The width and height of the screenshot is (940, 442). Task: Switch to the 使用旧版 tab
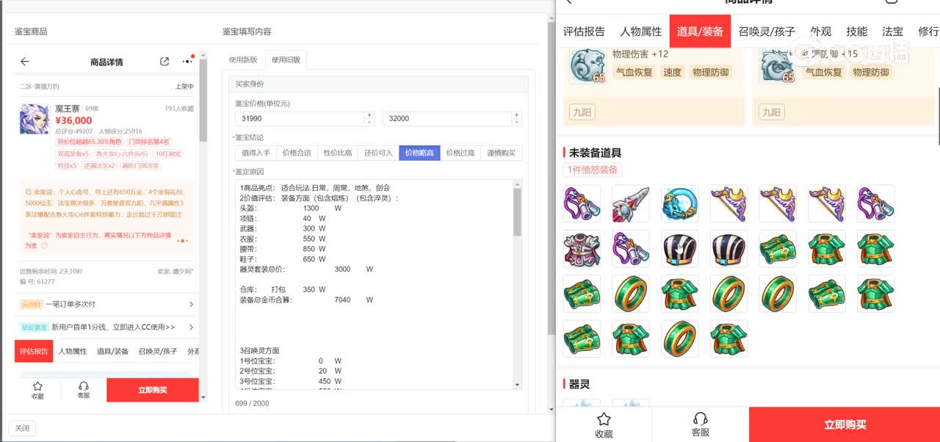tap(286, 59)
